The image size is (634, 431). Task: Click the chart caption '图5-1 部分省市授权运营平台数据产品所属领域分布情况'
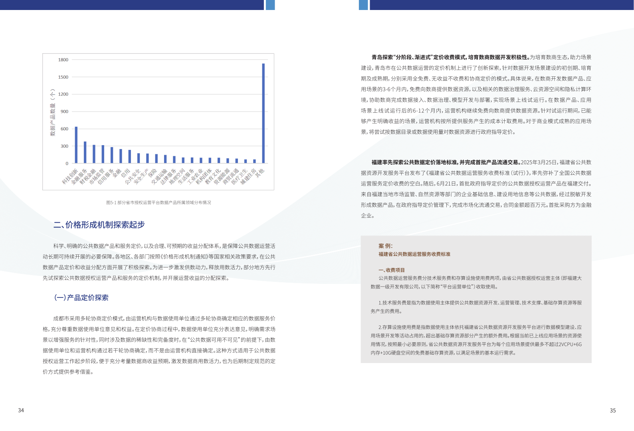(x=158, y=203)
